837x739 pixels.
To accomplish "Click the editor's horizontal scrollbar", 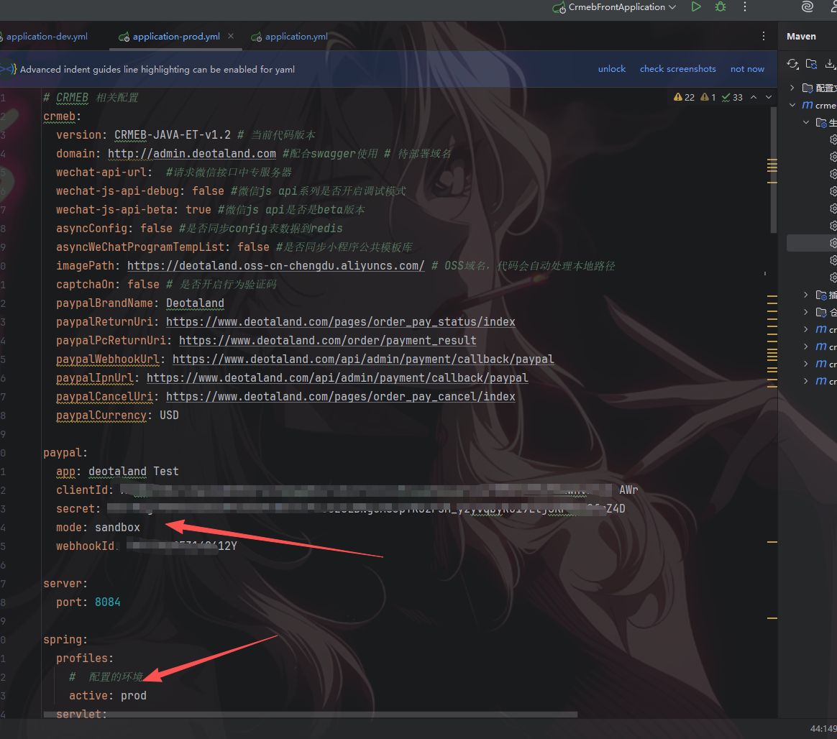I will click(309, 715).
